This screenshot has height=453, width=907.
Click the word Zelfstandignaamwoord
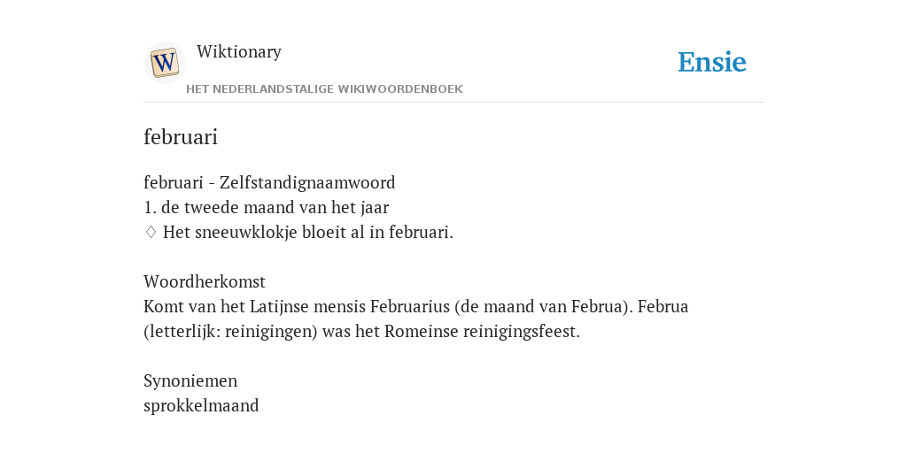[x=307, y=182]
